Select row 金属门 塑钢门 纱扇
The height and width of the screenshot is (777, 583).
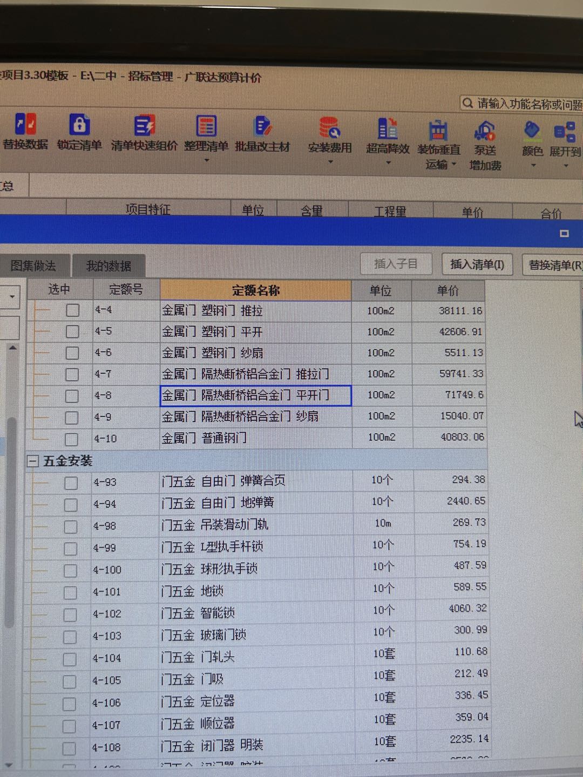[x=256, y=353]
